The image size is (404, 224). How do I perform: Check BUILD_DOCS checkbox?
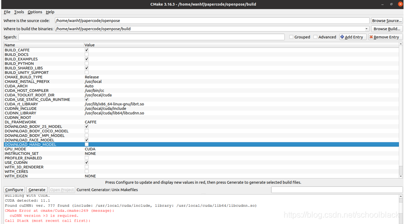click(x=87, y=54)
